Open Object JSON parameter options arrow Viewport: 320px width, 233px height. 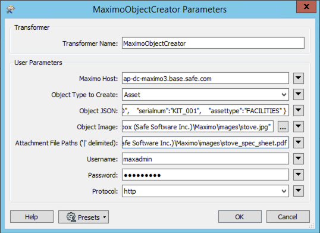point(299,111)
